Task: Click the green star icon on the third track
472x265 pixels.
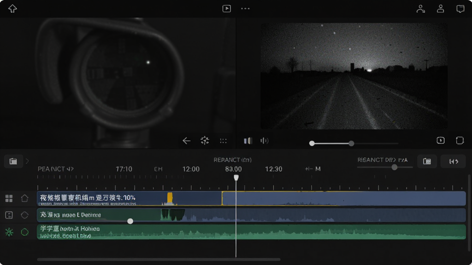Action: pyautogui.click(x=9, y=232)
